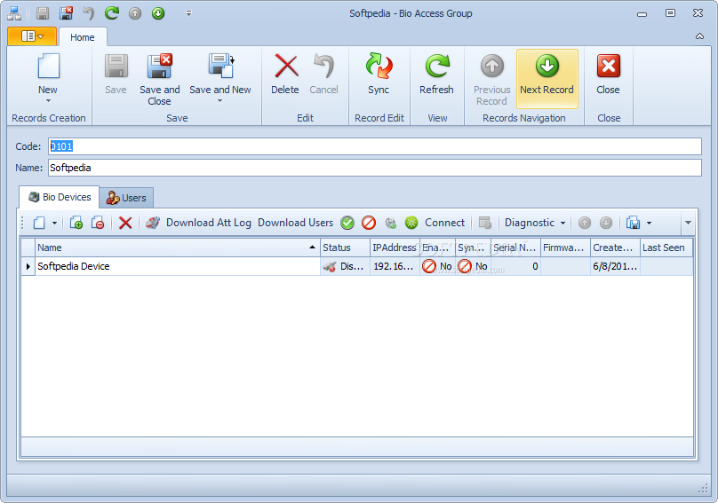Click the disconnect plug icon in toolbar
The image size is (718, 503).
390,223
